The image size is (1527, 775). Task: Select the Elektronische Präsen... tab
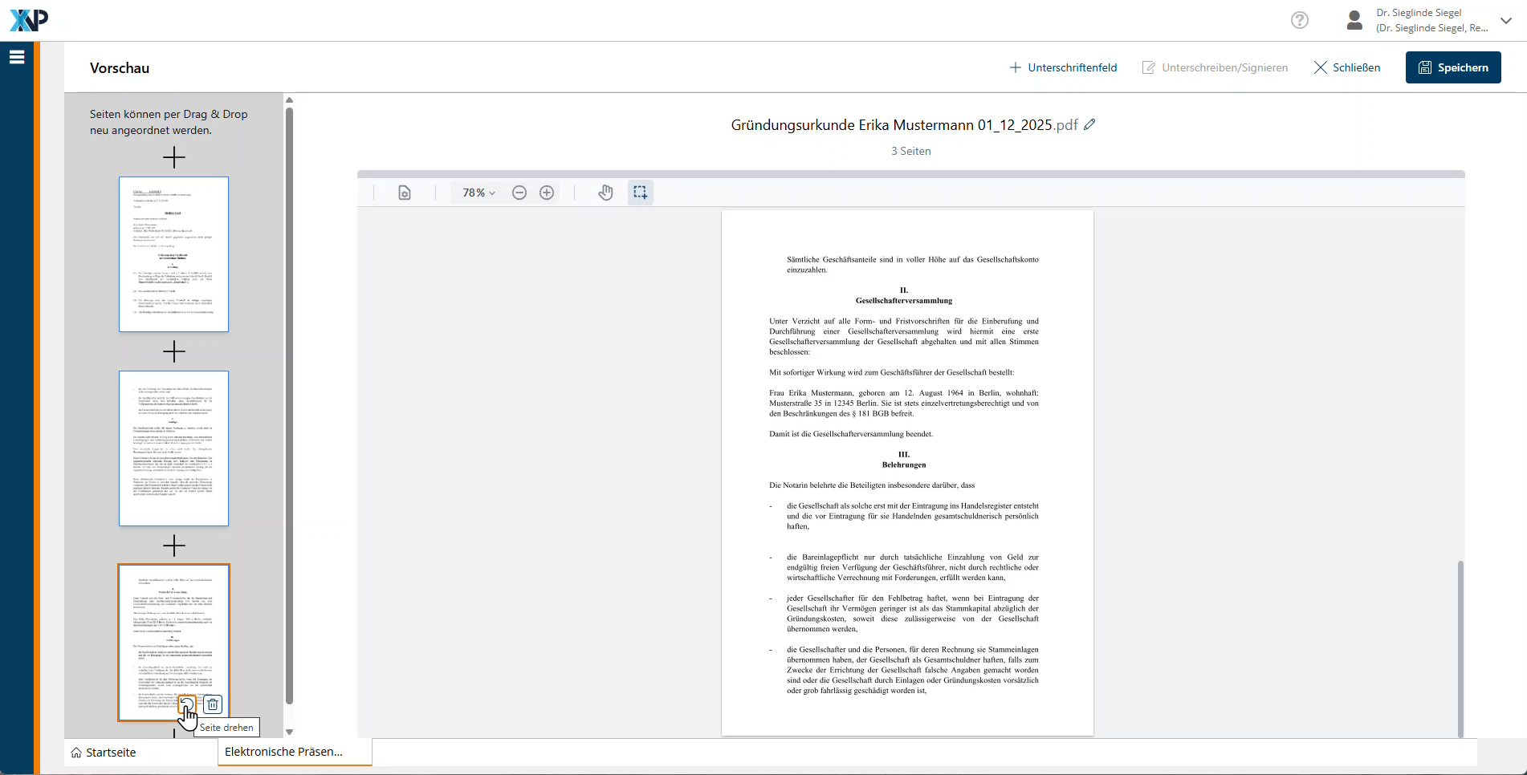click(x=284, y=752)
